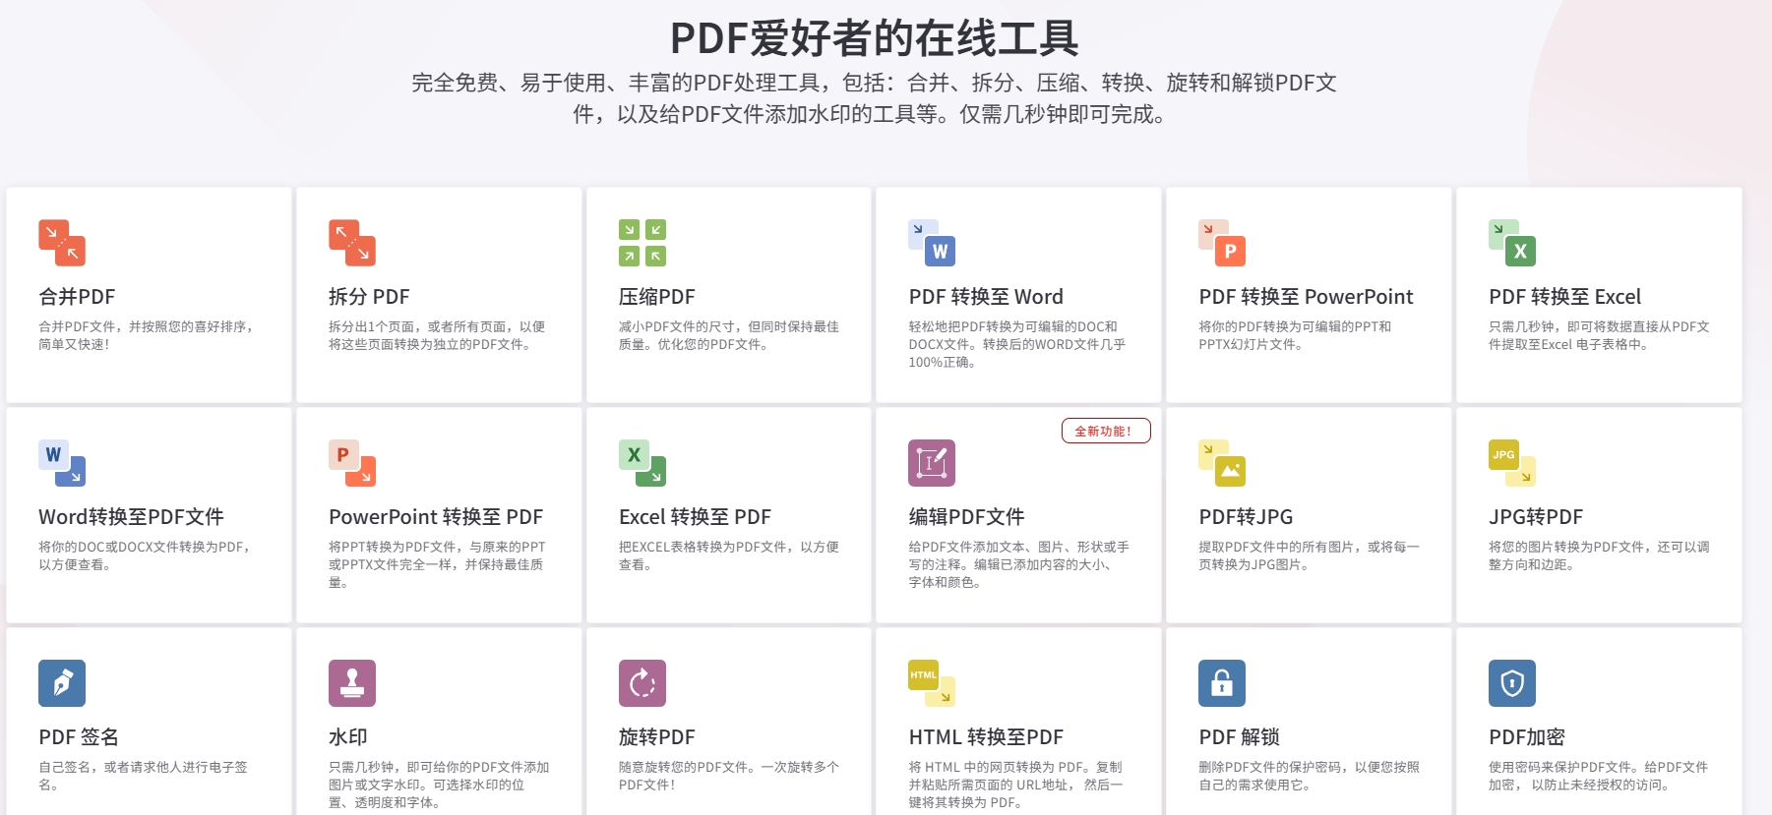Click description starting 只需几秒钟，即可给你的PDF文件添加
Viewport: 1772px width, 815px height.
[x=439, y=785]
